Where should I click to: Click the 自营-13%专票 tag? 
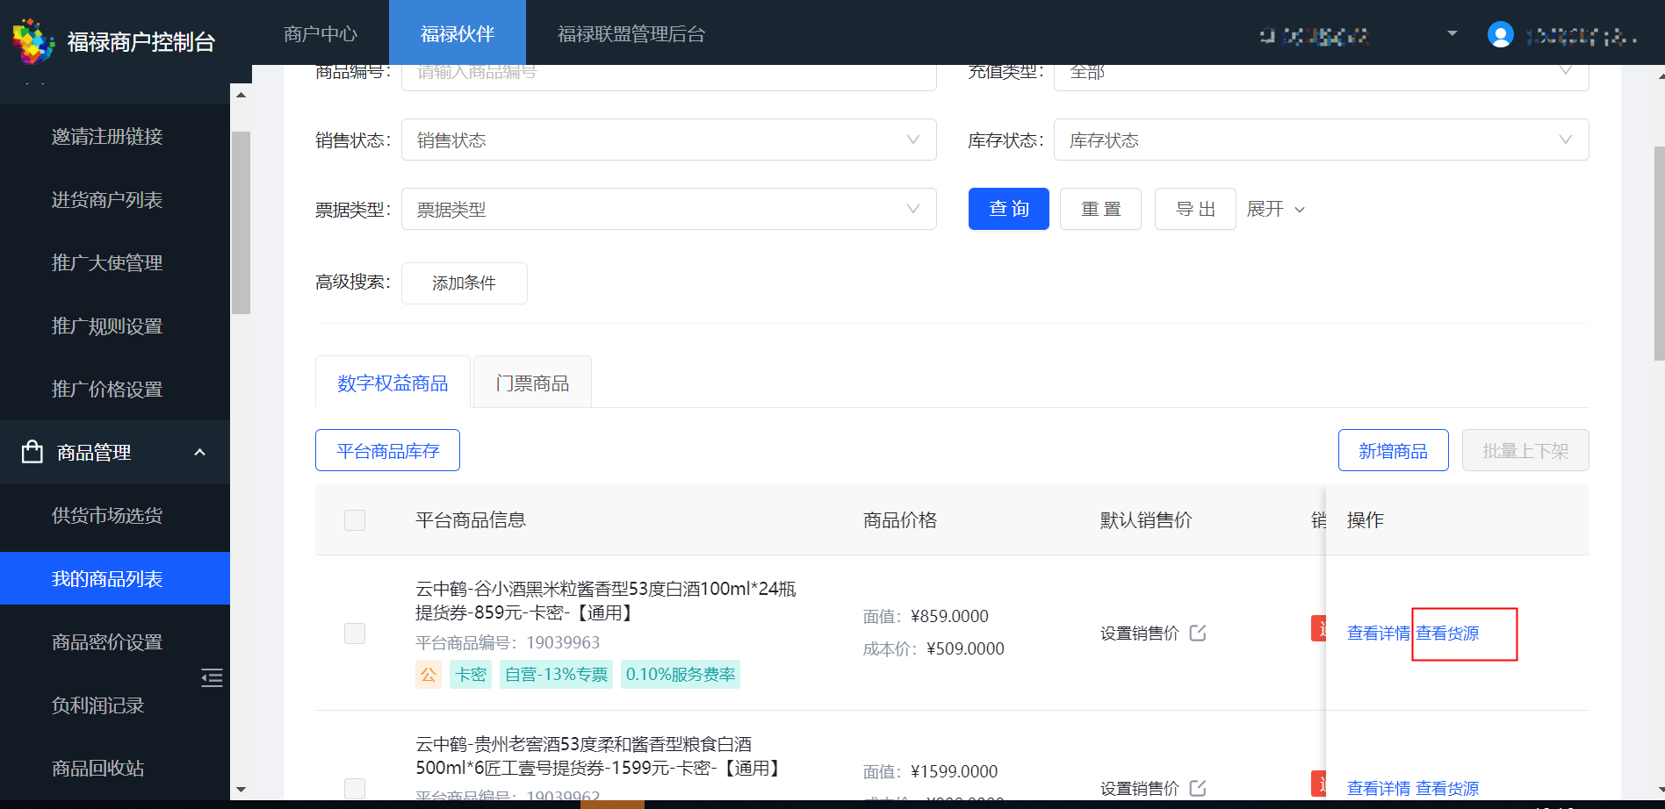pyautogui.click(x=557, y=674)
